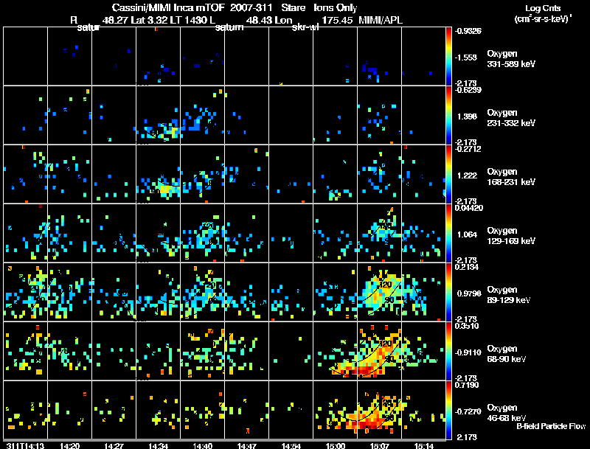Open the 311T14:13 image panel in 89-129 keV row
The height and width of the screenshot is (449, 590).
click(25, 292)
